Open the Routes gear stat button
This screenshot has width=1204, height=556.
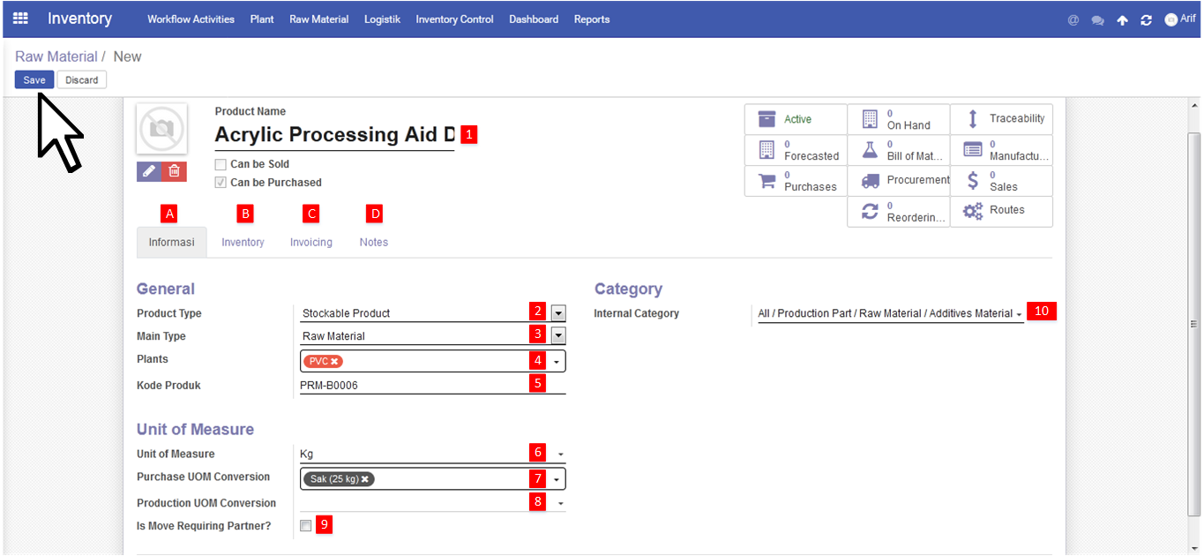[x=1001, y=211]
